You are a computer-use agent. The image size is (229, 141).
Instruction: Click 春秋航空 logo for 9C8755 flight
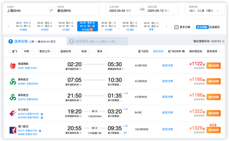coord(13,97)
